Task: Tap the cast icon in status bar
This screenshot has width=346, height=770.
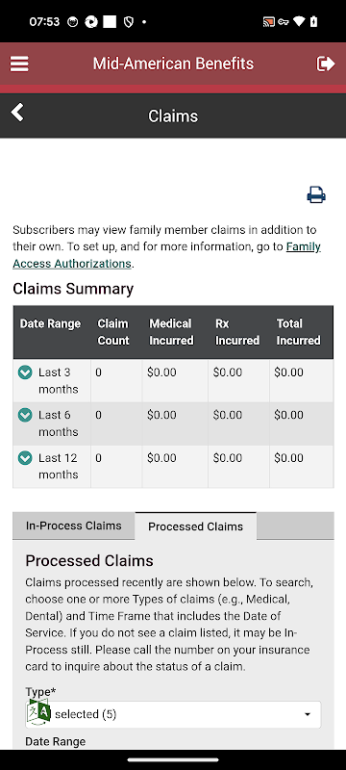Action: tap(268, 21)
